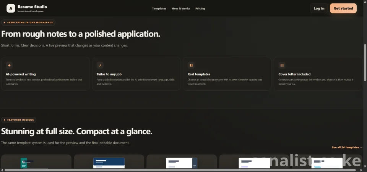Click the Log in button
Viewport: 367px width, 172px height.
[x=319, y=8]
